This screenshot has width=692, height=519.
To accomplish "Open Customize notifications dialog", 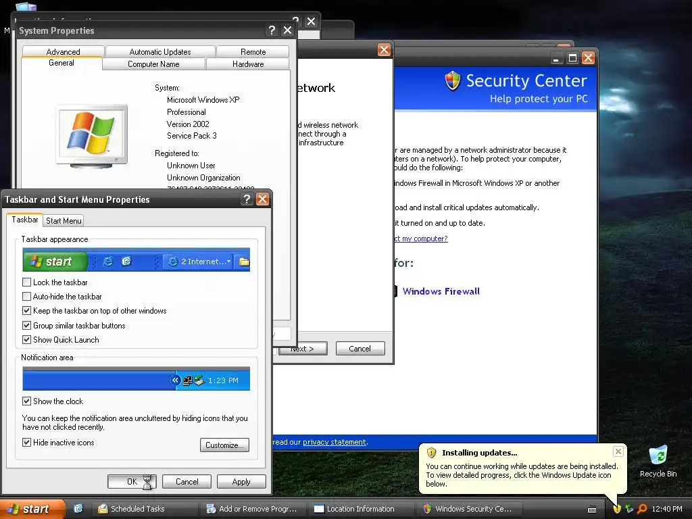I will coord(224,445).
